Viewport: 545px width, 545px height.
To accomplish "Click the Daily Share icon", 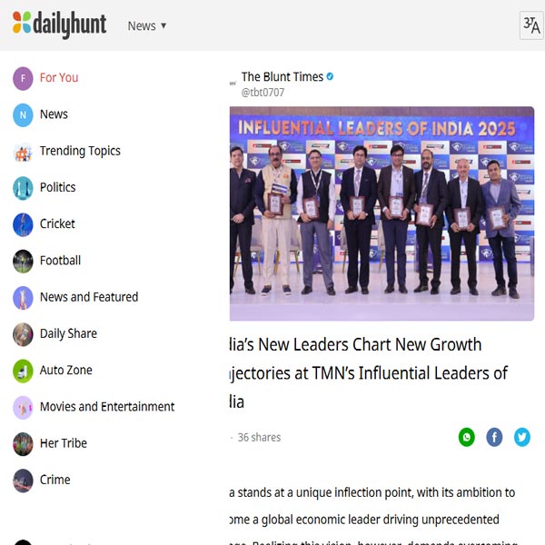I will (x=23, y=334).
